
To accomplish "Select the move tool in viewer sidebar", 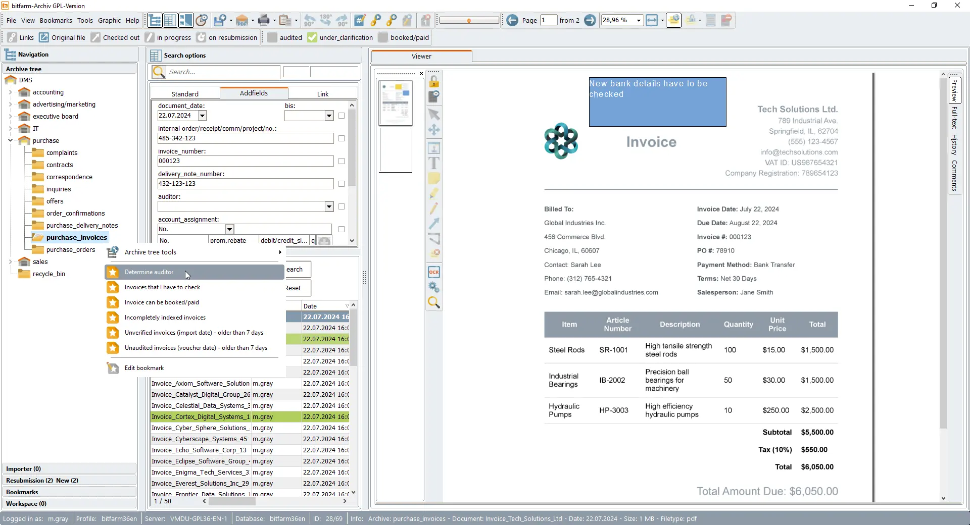I will [x=434, y=130].
